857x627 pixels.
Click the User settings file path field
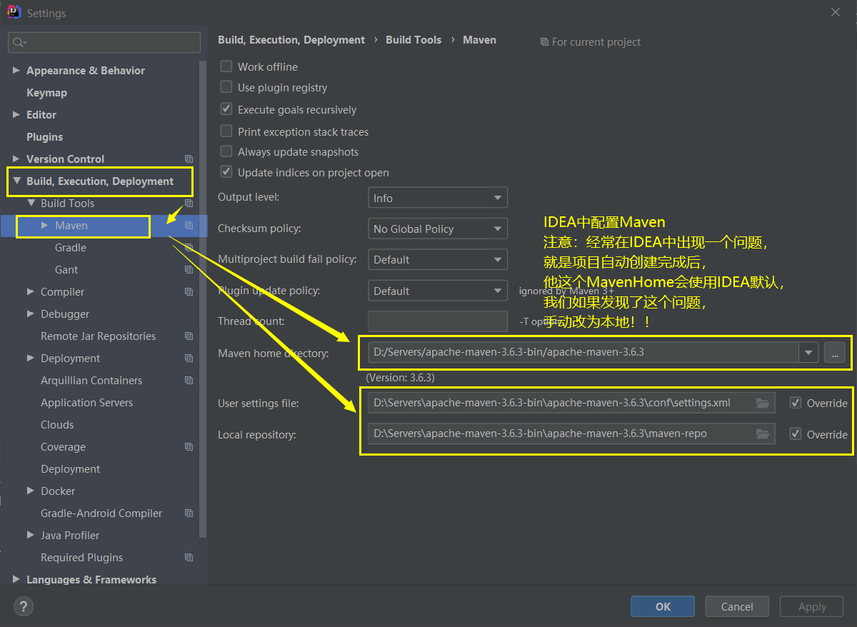point(571,403)
